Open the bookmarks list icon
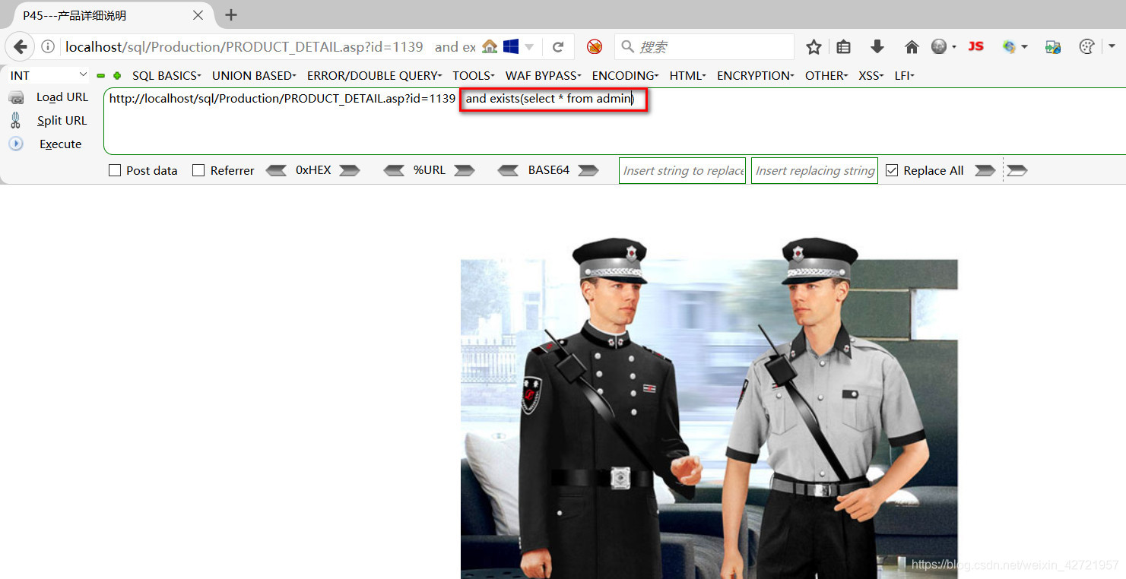 pos(843,47)
